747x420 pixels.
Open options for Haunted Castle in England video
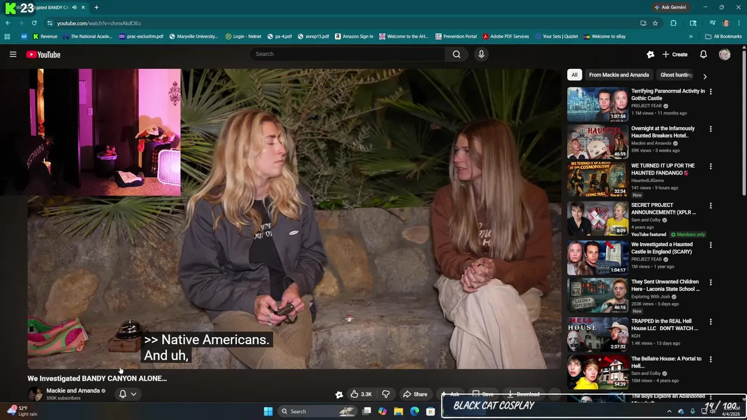[x=710, y=245]
